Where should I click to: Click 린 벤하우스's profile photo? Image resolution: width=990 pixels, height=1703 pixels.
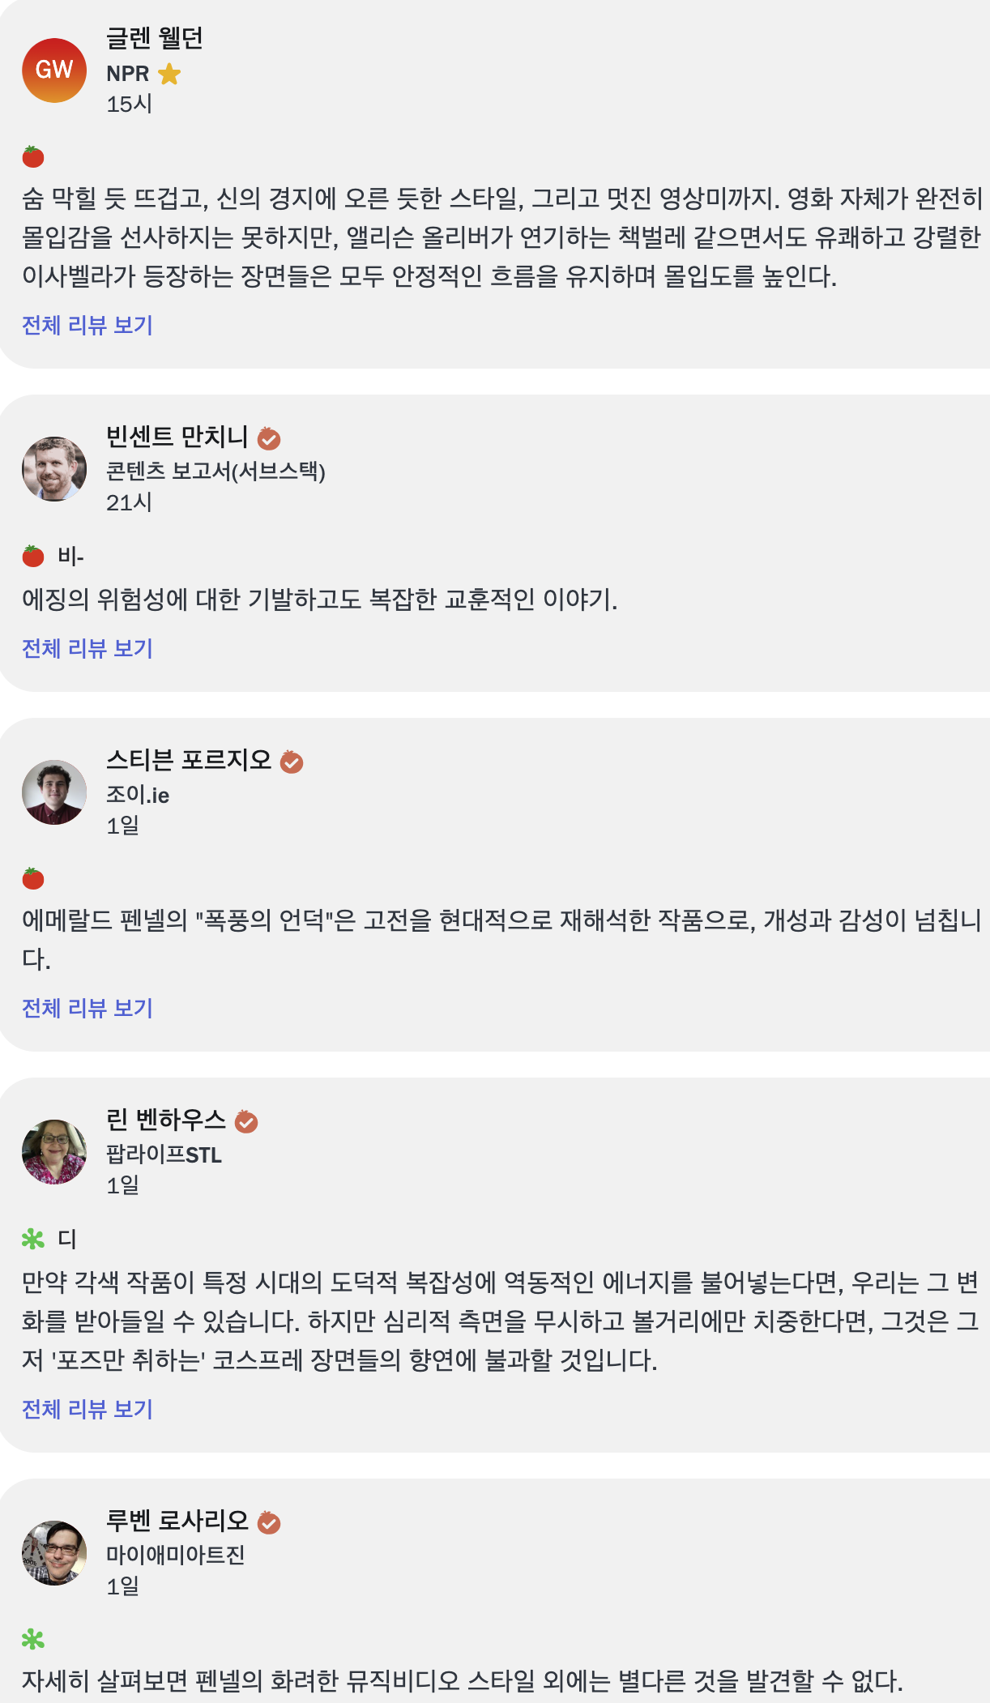click(x=54, y=1152)
